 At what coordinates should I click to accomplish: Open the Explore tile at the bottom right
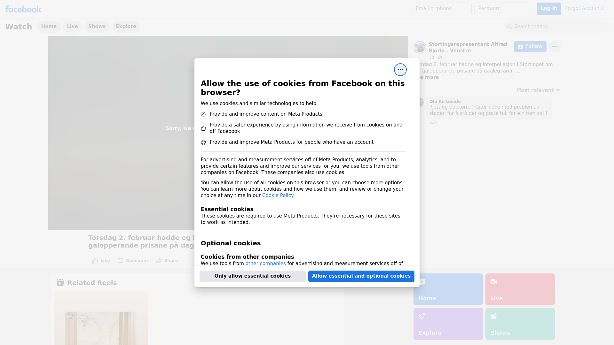[x=448, y=324]
